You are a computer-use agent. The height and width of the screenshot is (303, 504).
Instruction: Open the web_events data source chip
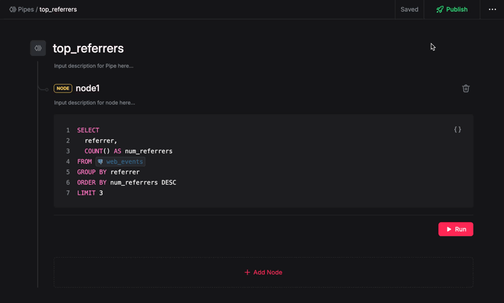120,162
